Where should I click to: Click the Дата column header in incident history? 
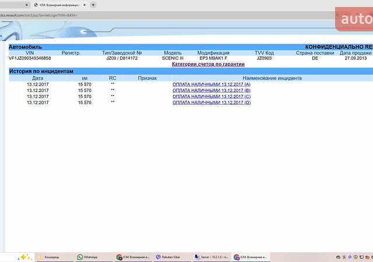[x=37, y=77]
